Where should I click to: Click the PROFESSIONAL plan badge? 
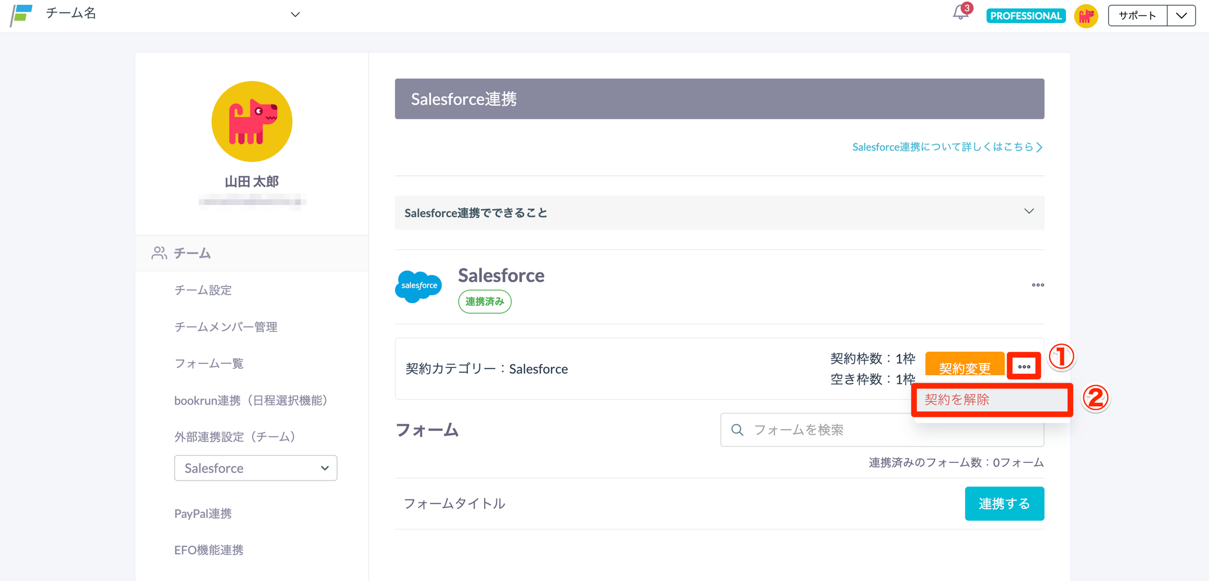1025,16
